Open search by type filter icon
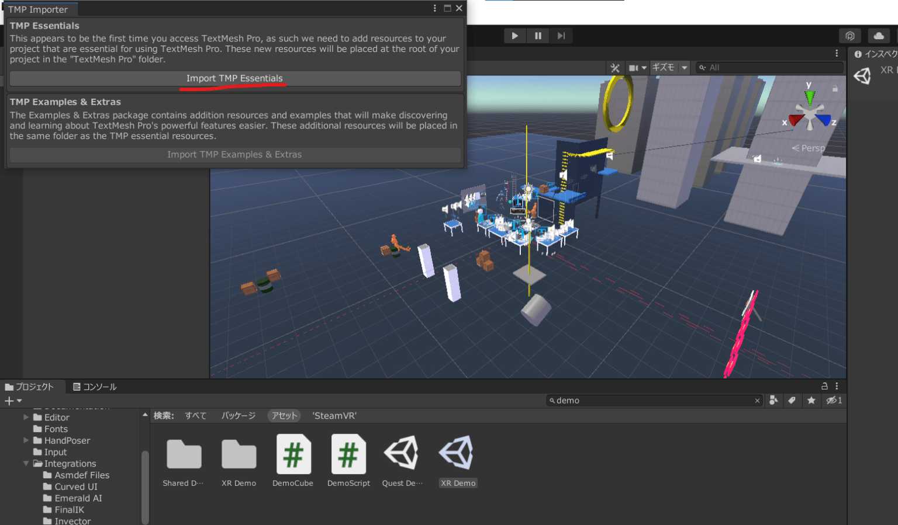This screenshot has width=898, height=525. [x=773, y=400]
